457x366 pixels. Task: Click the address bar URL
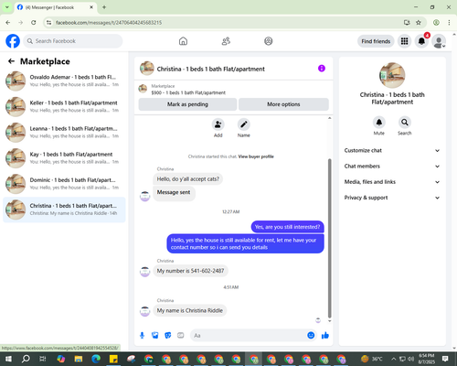coord(109,23)
